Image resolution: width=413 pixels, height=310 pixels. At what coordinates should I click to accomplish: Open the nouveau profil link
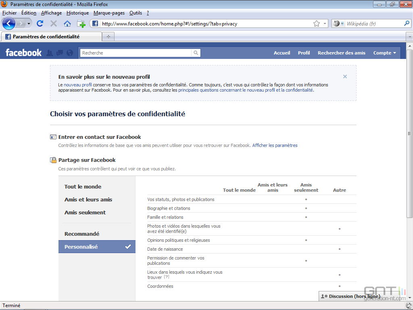click(x=78, y=85)
